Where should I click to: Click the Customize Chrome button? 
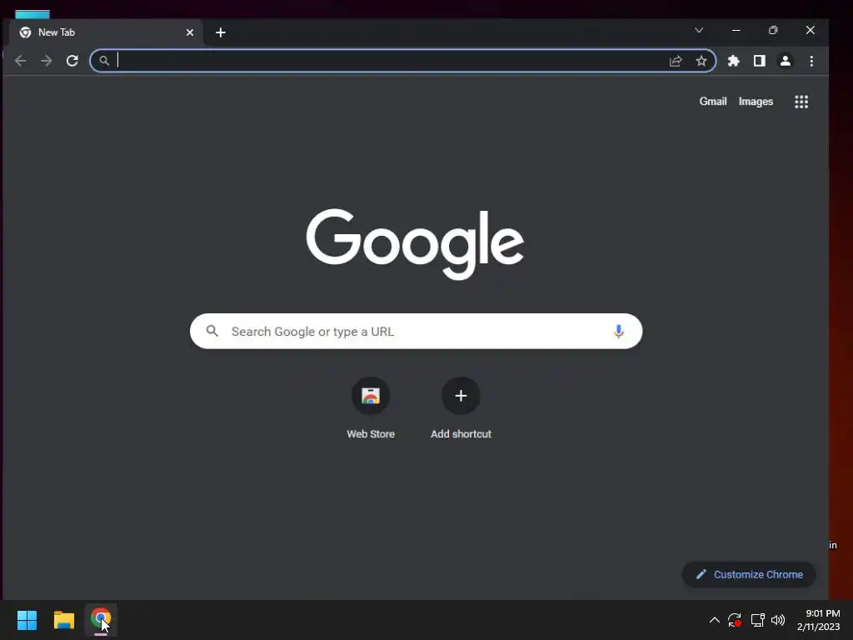coord(749,575)
